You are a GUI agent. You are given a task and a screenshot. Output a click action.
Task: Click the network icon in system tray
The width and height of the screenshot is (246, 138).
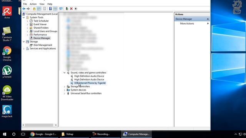point(240,134)
